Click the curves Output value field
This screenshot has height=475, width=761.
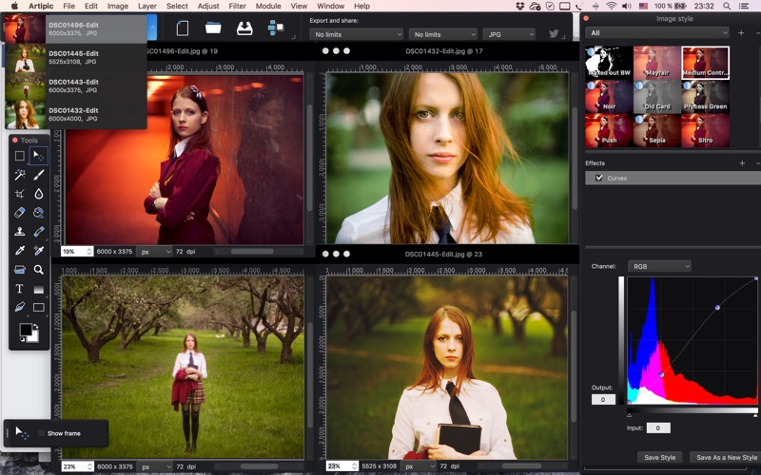603,399
